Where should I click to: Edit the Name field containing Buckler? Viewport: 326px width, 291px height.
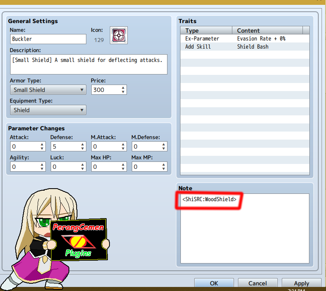coord(48,39)
